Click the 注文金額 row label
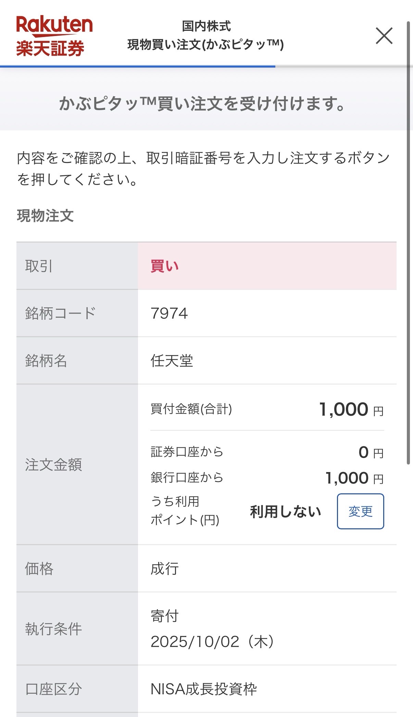 pyautogui.click(x=53, y=465)
